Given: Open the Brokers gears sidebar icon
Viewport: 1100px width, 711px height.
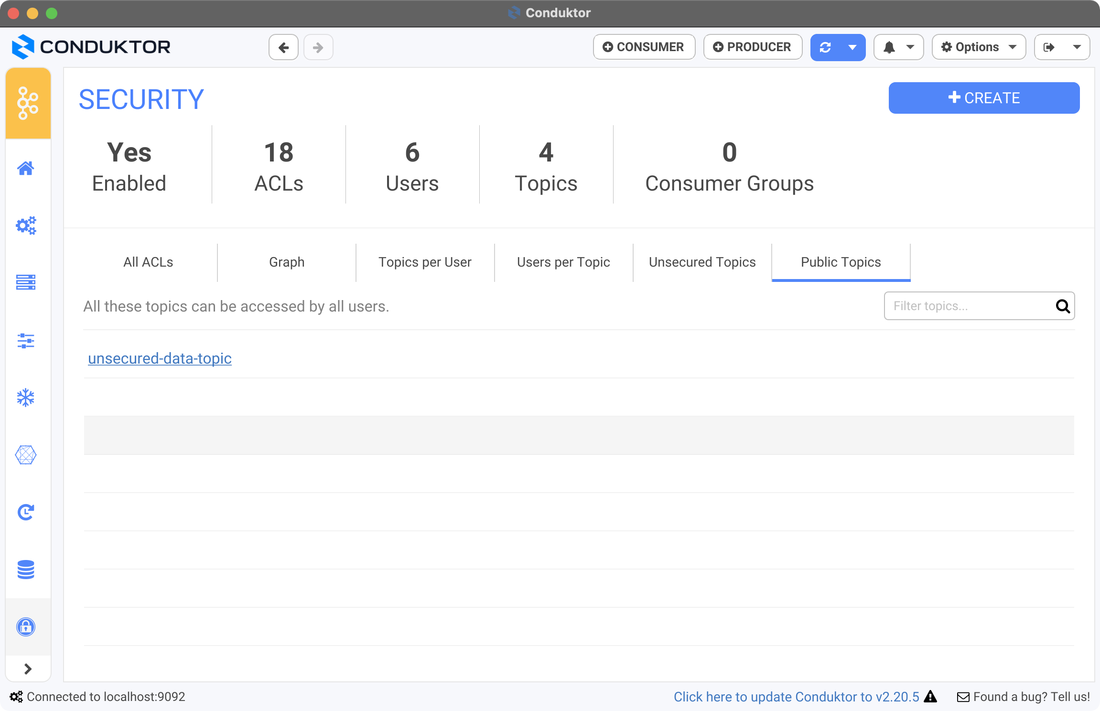Looking at the screenshot, I should 26,225.
